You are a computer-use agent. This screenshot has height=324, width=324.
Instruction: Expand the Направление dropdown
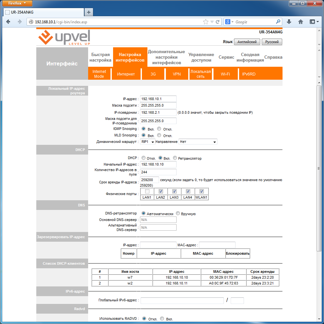[198, 142]
